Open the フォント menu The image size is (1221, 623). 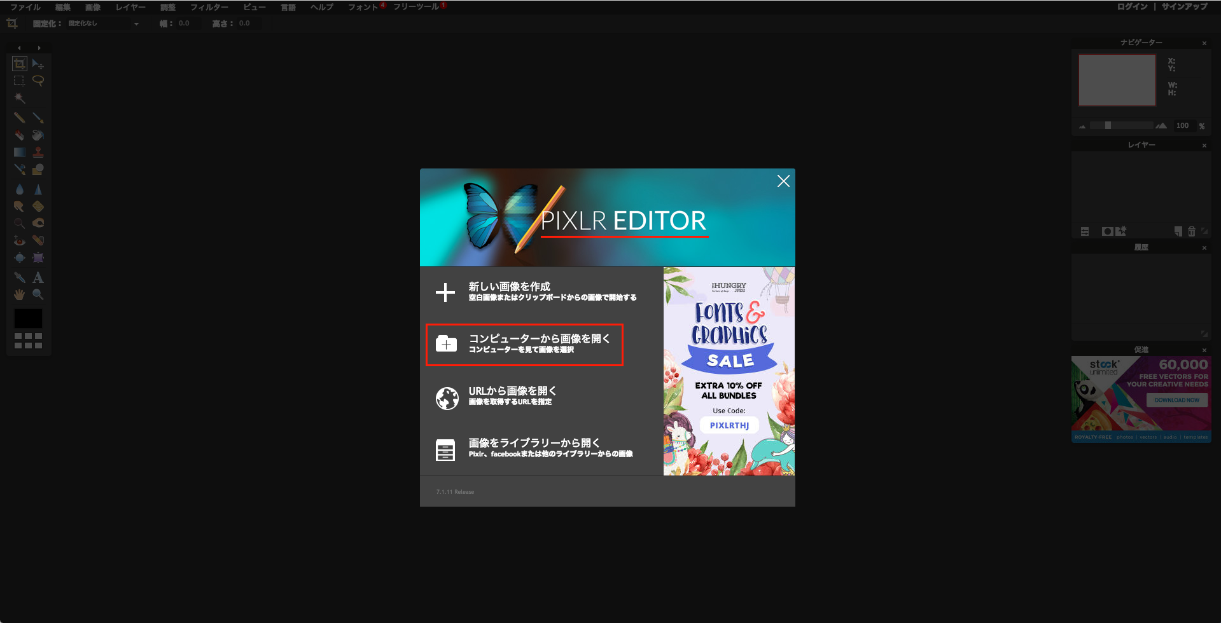tap(364, 7)
